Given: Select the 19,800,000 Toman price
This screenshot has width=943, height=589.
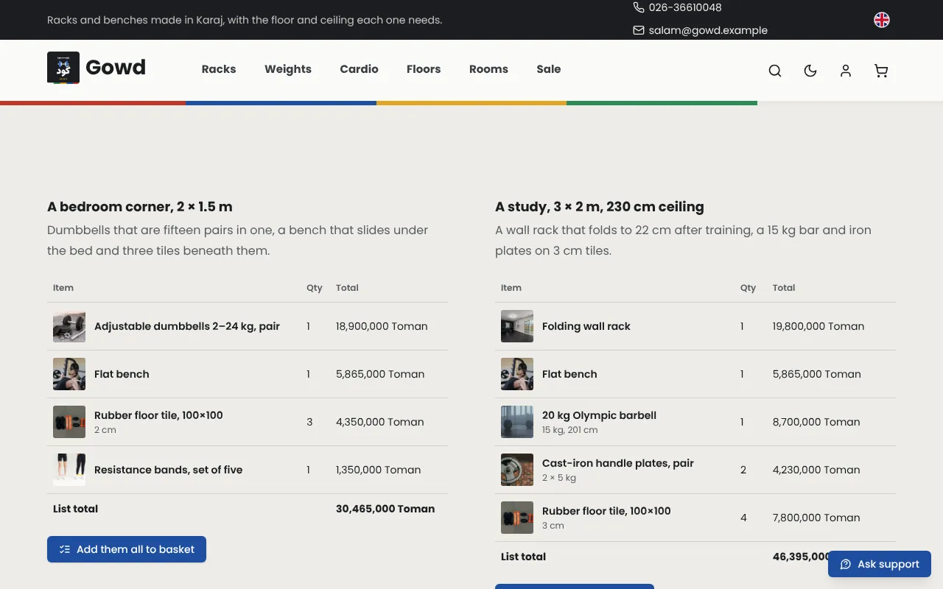Looking at the screenshot, I should pyautogui.click(x=818, y=326).
